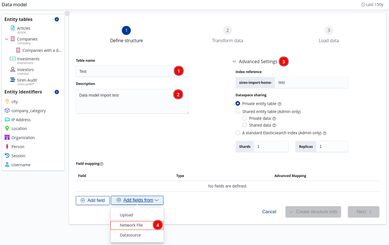Click the Siren Audit entity table icon

pos(12,80)
